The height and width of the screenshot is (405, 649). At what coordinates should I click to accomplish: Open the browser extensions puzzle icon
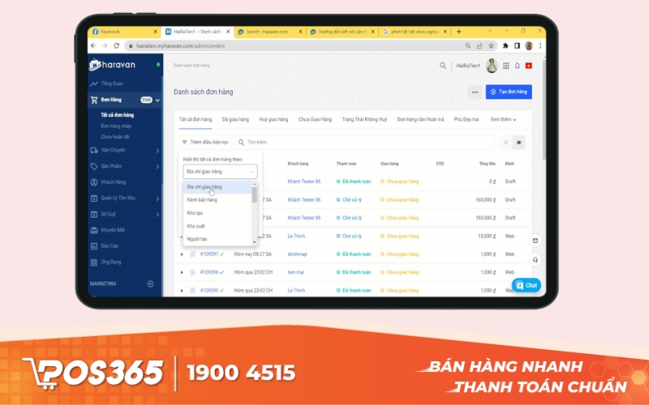[x=505, y=46]
